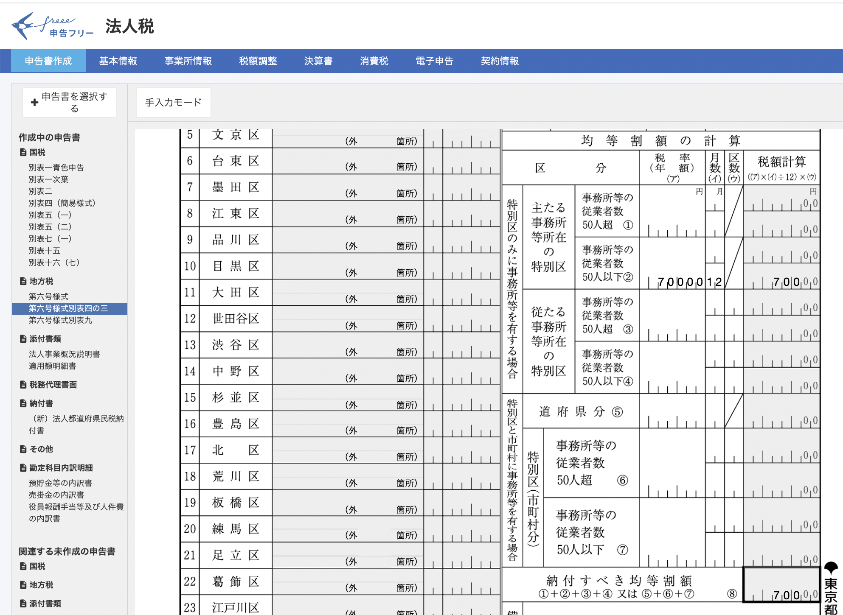Expand 国税 under 関連する未作成の申告書
Viewport: 843px width, 615px height.
coord(37,566)
